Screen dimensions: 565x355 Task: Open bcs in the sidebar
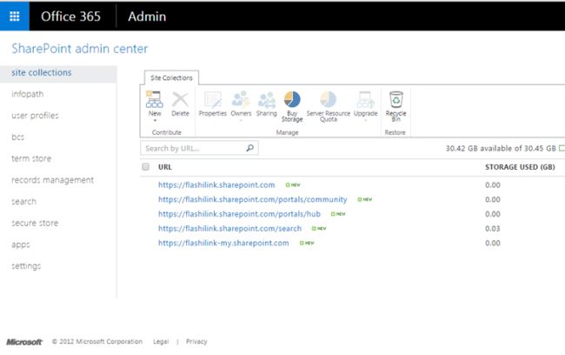pos(17,137)
